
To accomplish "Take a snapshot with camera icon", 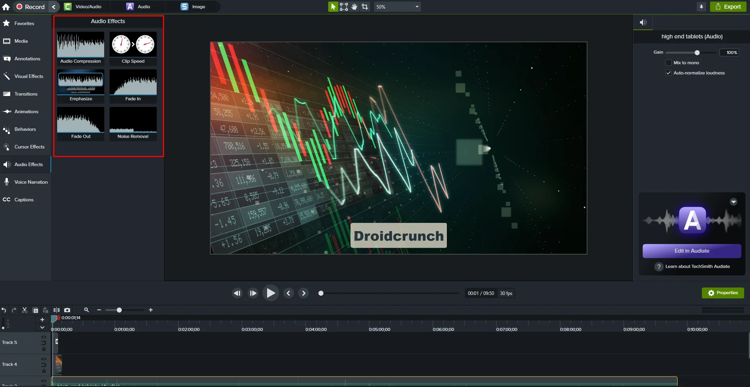I will [67, 310].
